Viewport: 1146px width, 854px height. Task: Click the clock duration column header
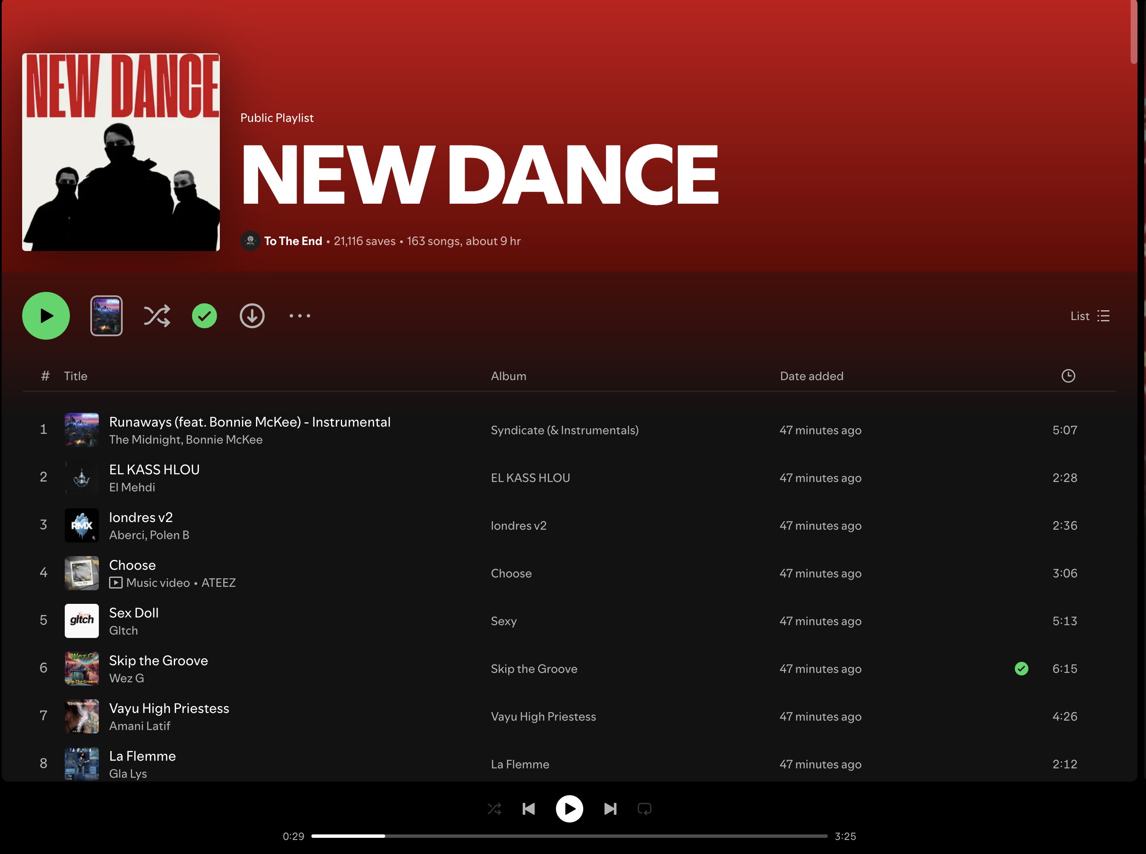pos(1068,376)
